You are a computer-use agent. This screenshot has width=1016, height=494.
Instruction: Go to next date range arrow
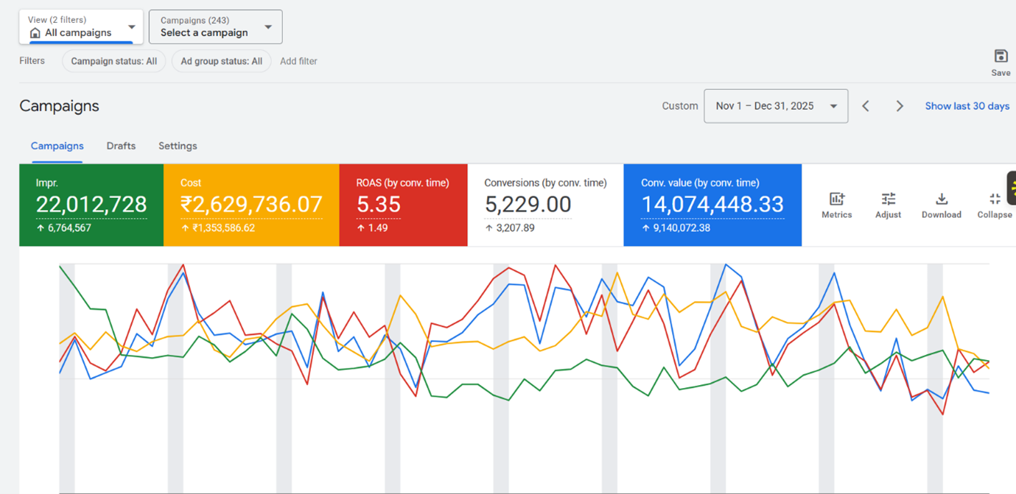[x=900, y=106]
